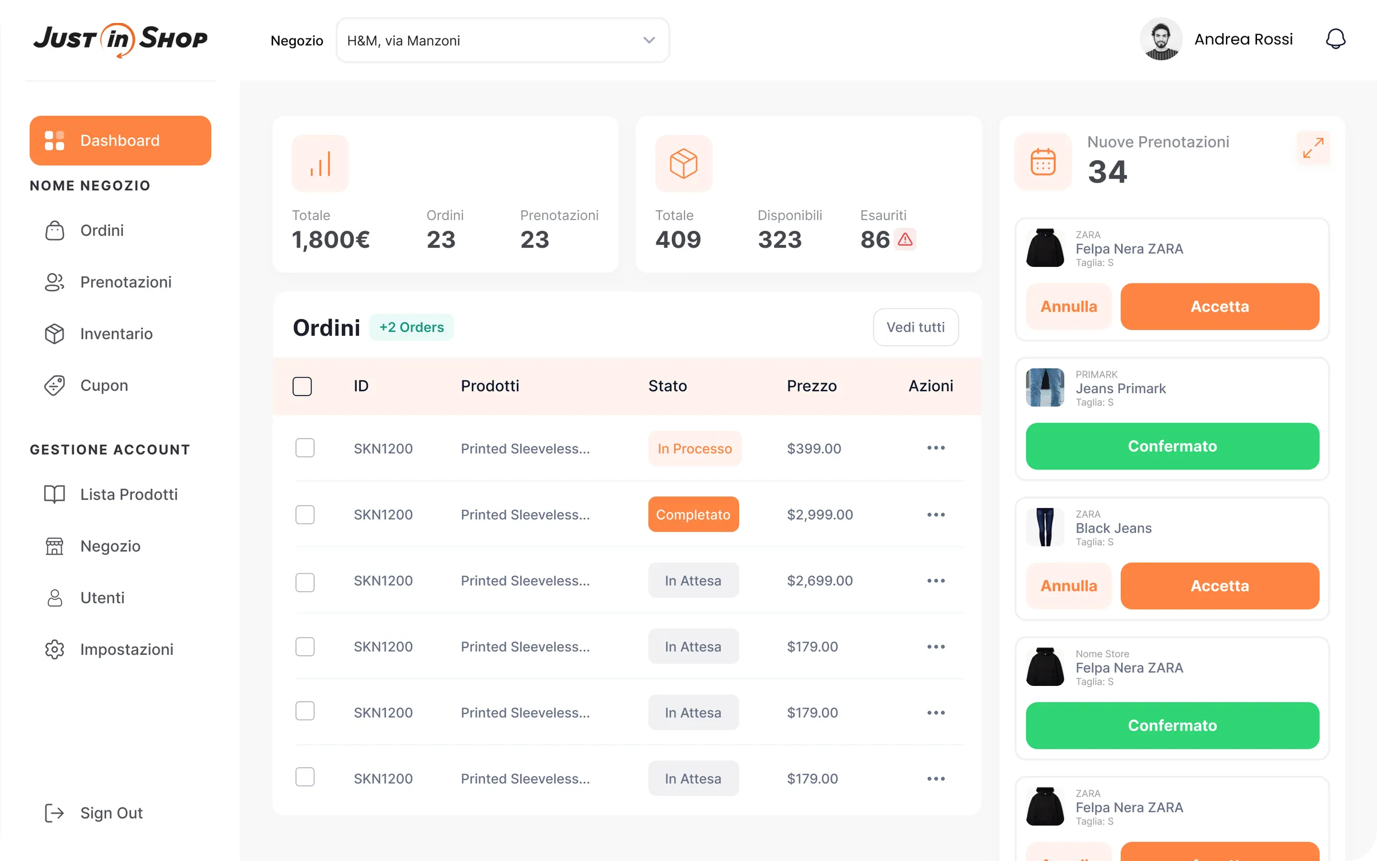Open actions menu for $2,699.00 order
The image size is (1377, 861).
tap(936, 580)
